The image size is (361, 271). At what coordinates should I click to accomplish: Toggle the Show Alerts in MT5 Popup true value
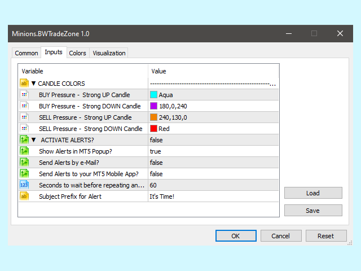(x=213, y=151)
